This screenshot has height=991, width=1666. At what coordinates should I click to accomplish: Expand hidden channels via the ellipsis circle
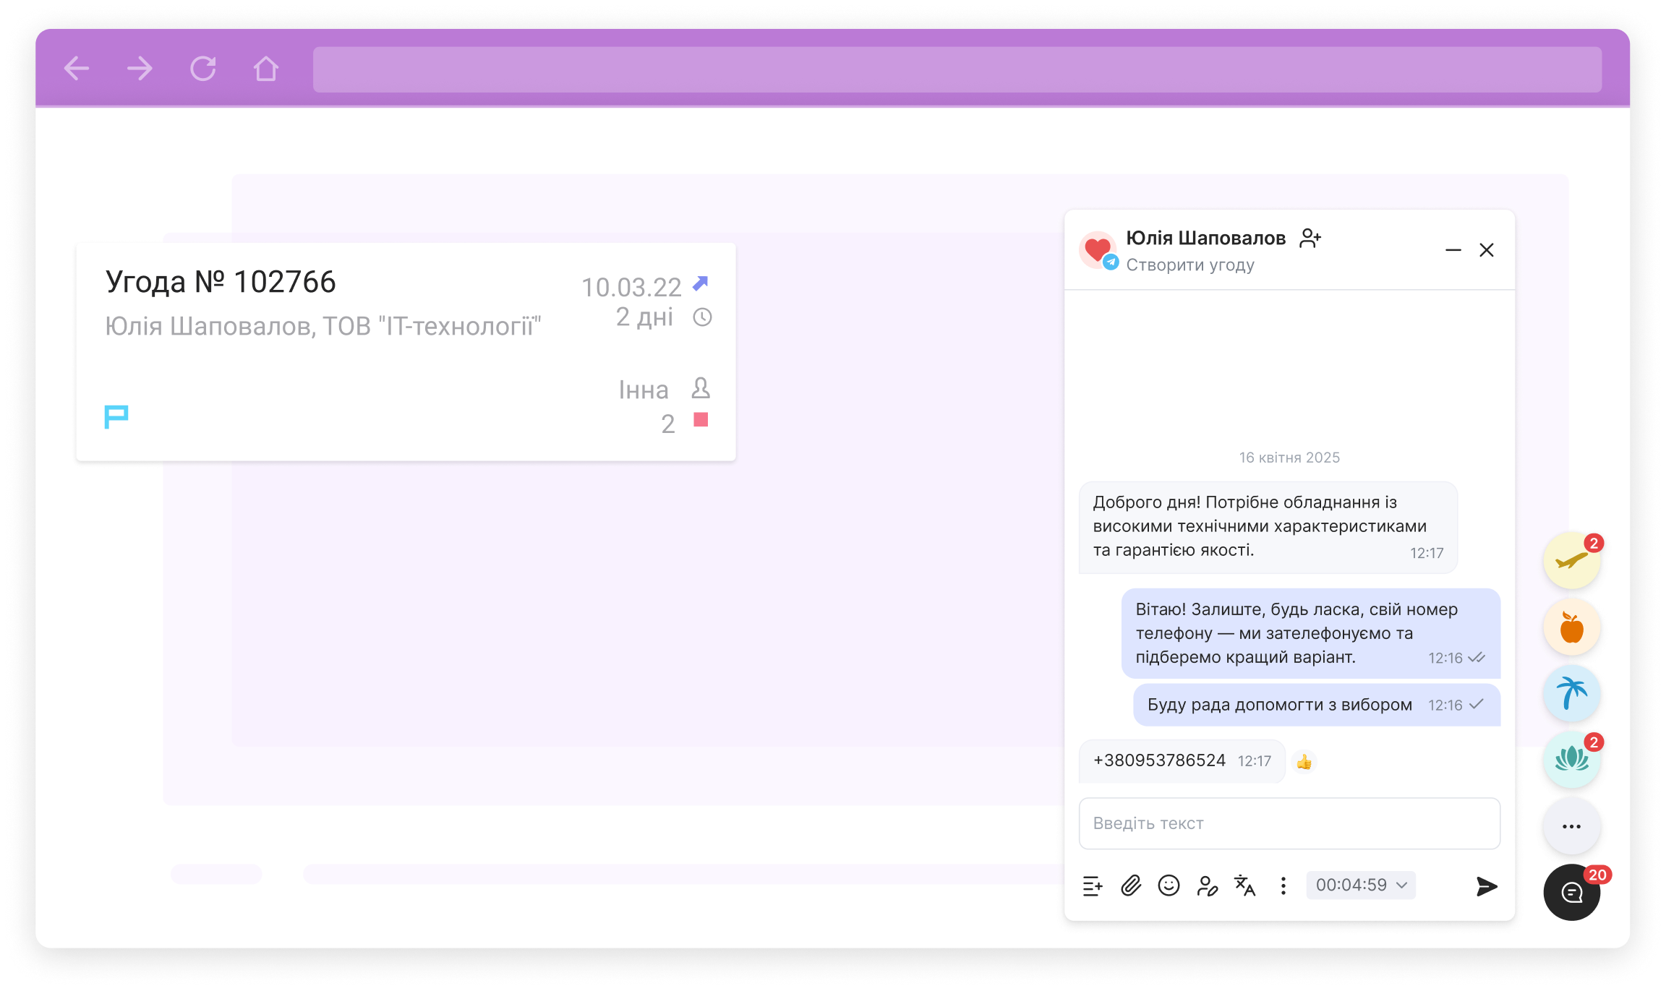click(1571, 826)
